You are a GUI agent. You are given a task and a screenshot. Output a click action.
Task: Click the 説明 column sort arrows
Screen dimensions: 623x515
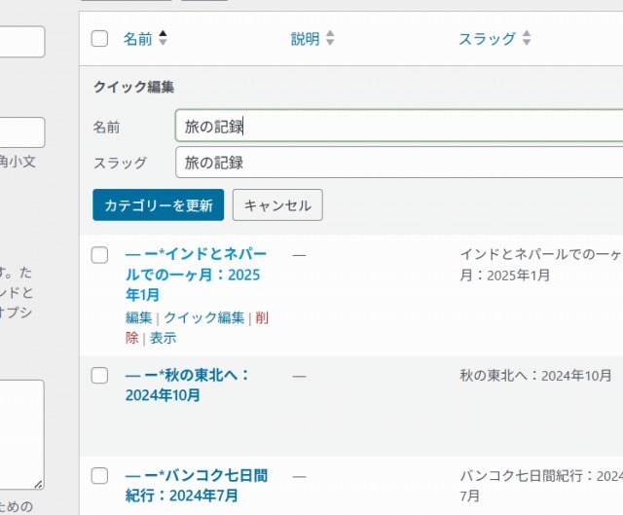330,39
